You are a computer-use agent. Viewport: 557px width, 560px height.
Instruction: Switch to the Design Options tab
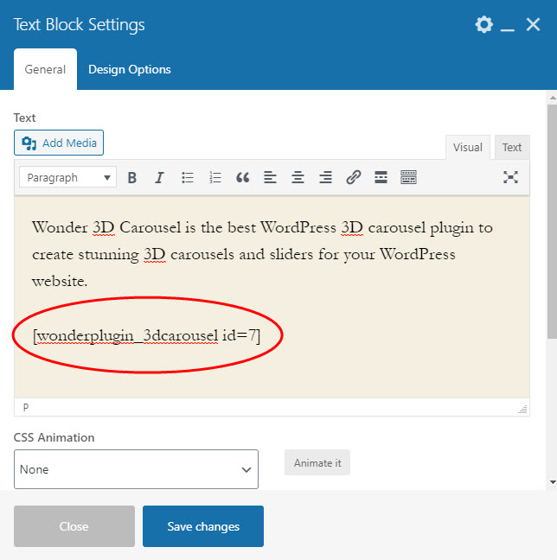[x=130, y=70]
